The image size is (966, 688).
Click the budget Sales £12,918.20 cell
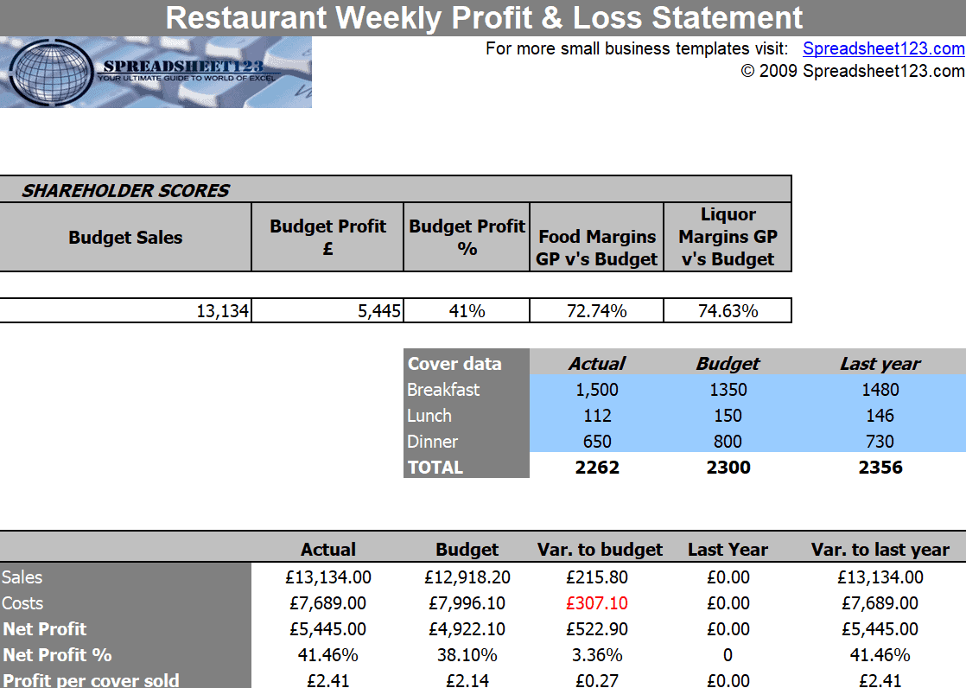(467, 577)
